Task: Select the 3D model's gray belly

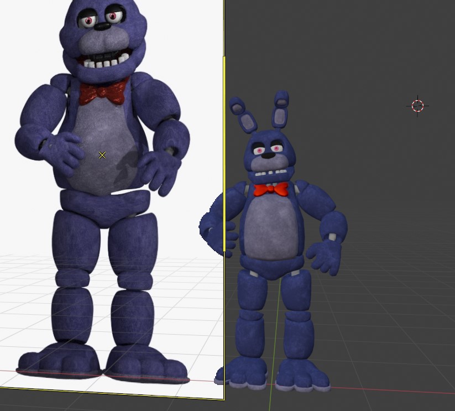Action: point(271,230)
